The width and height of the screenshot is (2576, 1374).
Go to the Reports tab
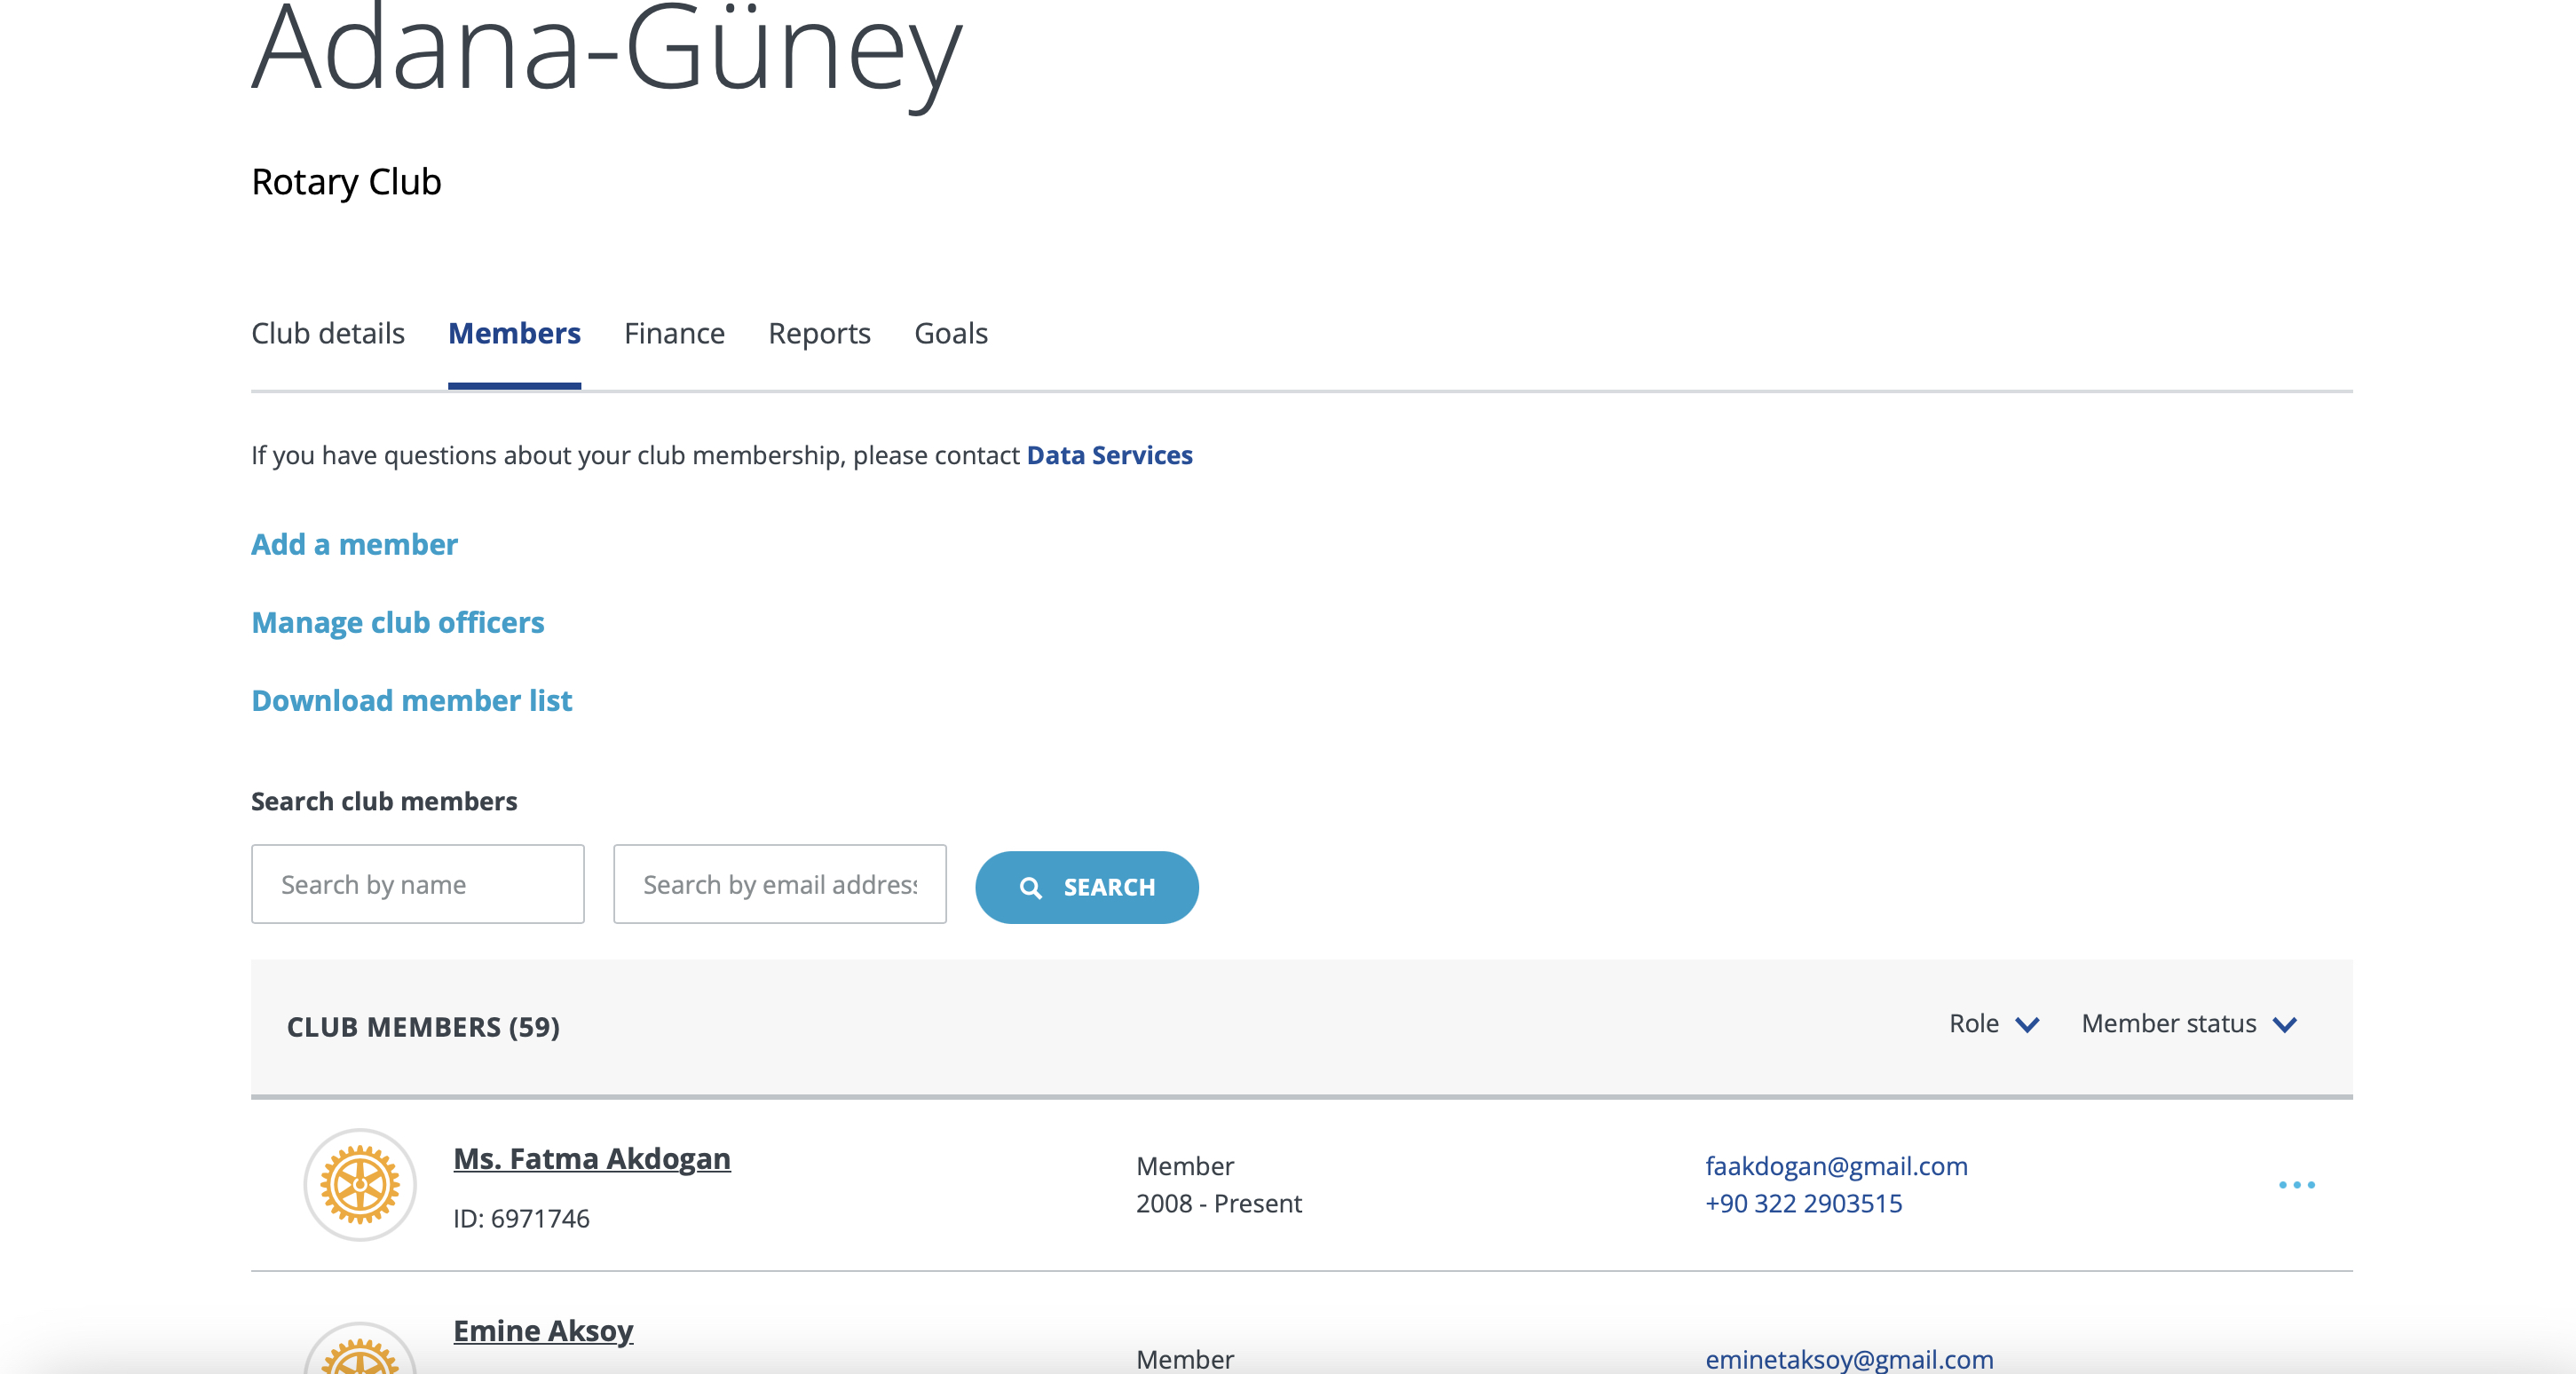tap(819, 333)
